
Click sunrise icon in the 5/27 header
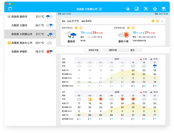click(141, 59)
